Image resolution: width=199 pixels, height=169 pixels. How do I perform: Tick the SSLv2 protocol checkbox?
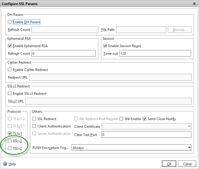(x=10, y=148)
